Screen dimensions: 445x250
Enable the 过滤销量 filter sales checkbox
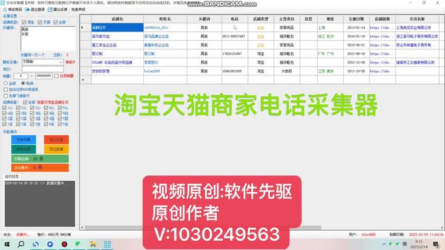pos(57,76)
